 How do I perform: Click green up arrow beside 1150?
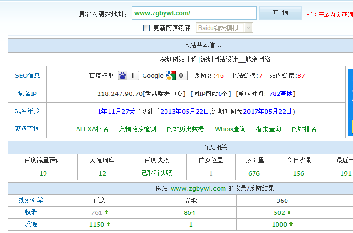(x=108, y=224)
